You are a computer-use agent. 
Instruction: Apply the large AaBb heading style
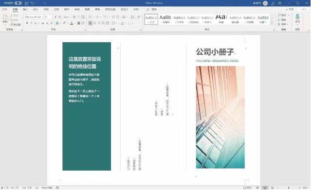pos(165,19)
